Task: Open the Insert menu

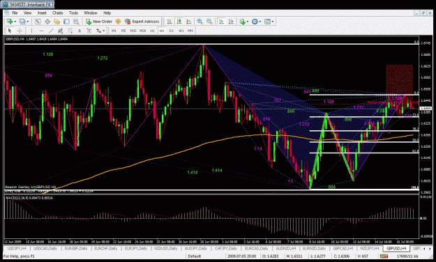Action: click(x=42, y=13)
